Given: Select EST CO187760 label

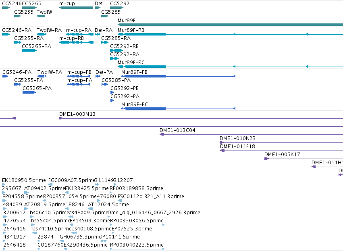Looking at the screenshot, I should (50, 245).
